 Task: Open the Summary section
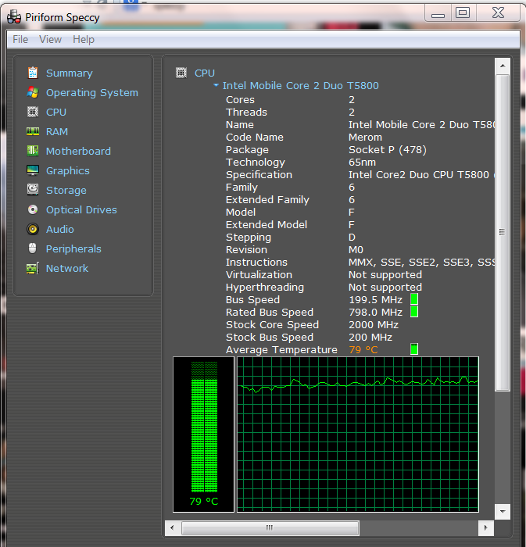point(70,73)
